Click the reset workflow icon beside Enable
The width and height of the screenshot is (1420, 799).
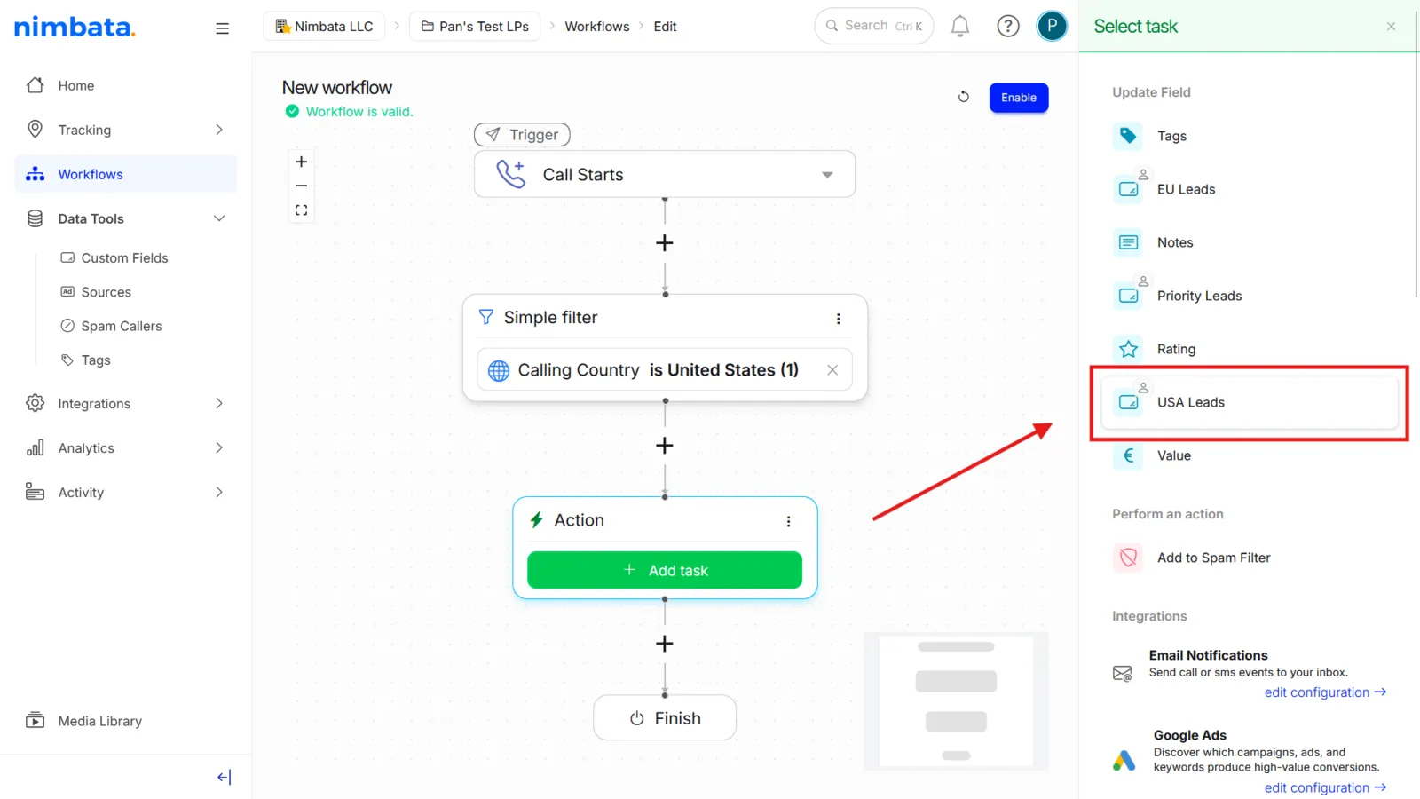[964, 97]
